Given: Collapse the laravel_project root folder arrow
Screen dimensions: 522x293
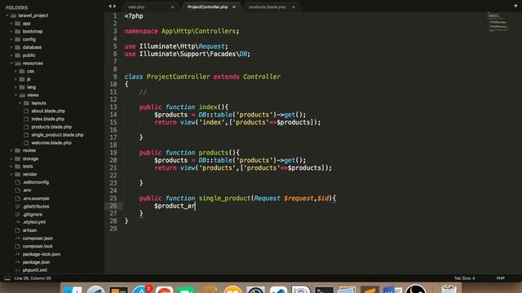Looking at the screenshot, I should click(x=7, y=15).
